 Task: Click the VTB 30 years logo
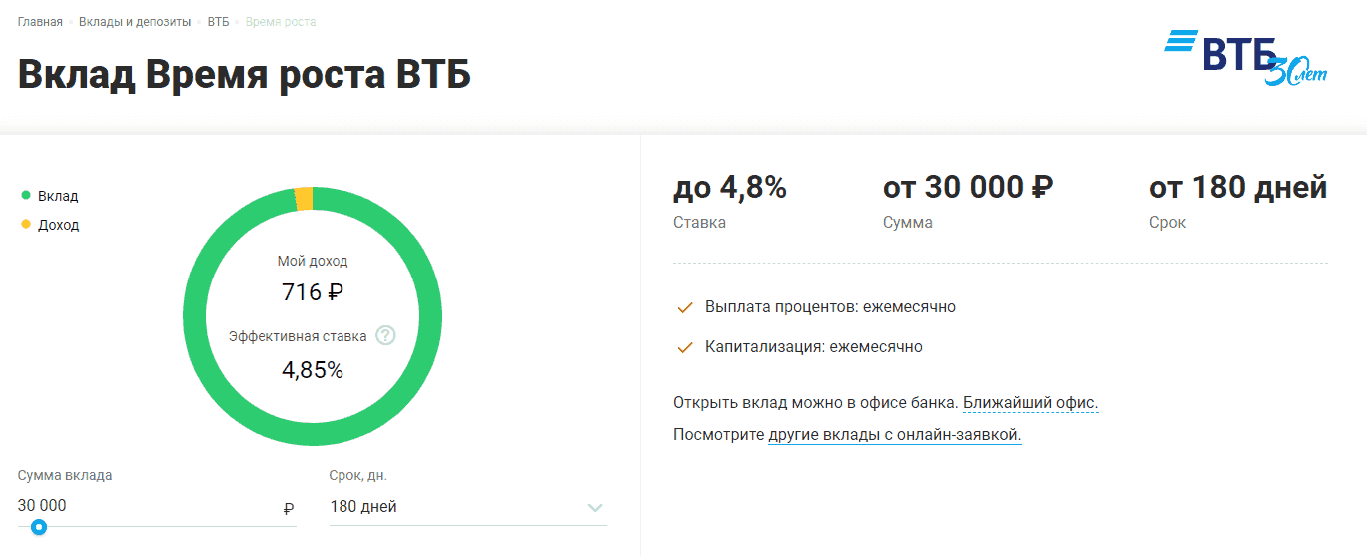tap(1245, 57)
